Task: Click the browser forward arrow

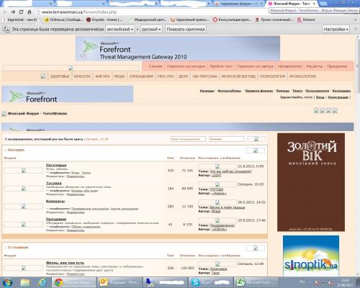Action: point(13,12)
